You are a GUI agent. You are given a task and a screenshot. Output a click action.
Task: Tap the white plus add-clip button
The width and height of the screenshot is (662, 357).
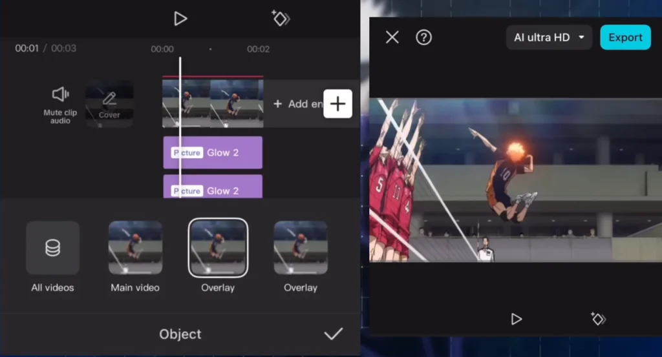click(337, 104)
